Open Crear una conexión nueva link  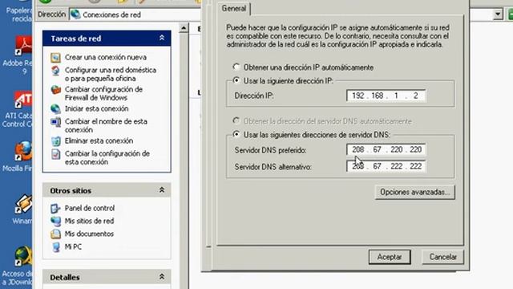coord(105,57)
